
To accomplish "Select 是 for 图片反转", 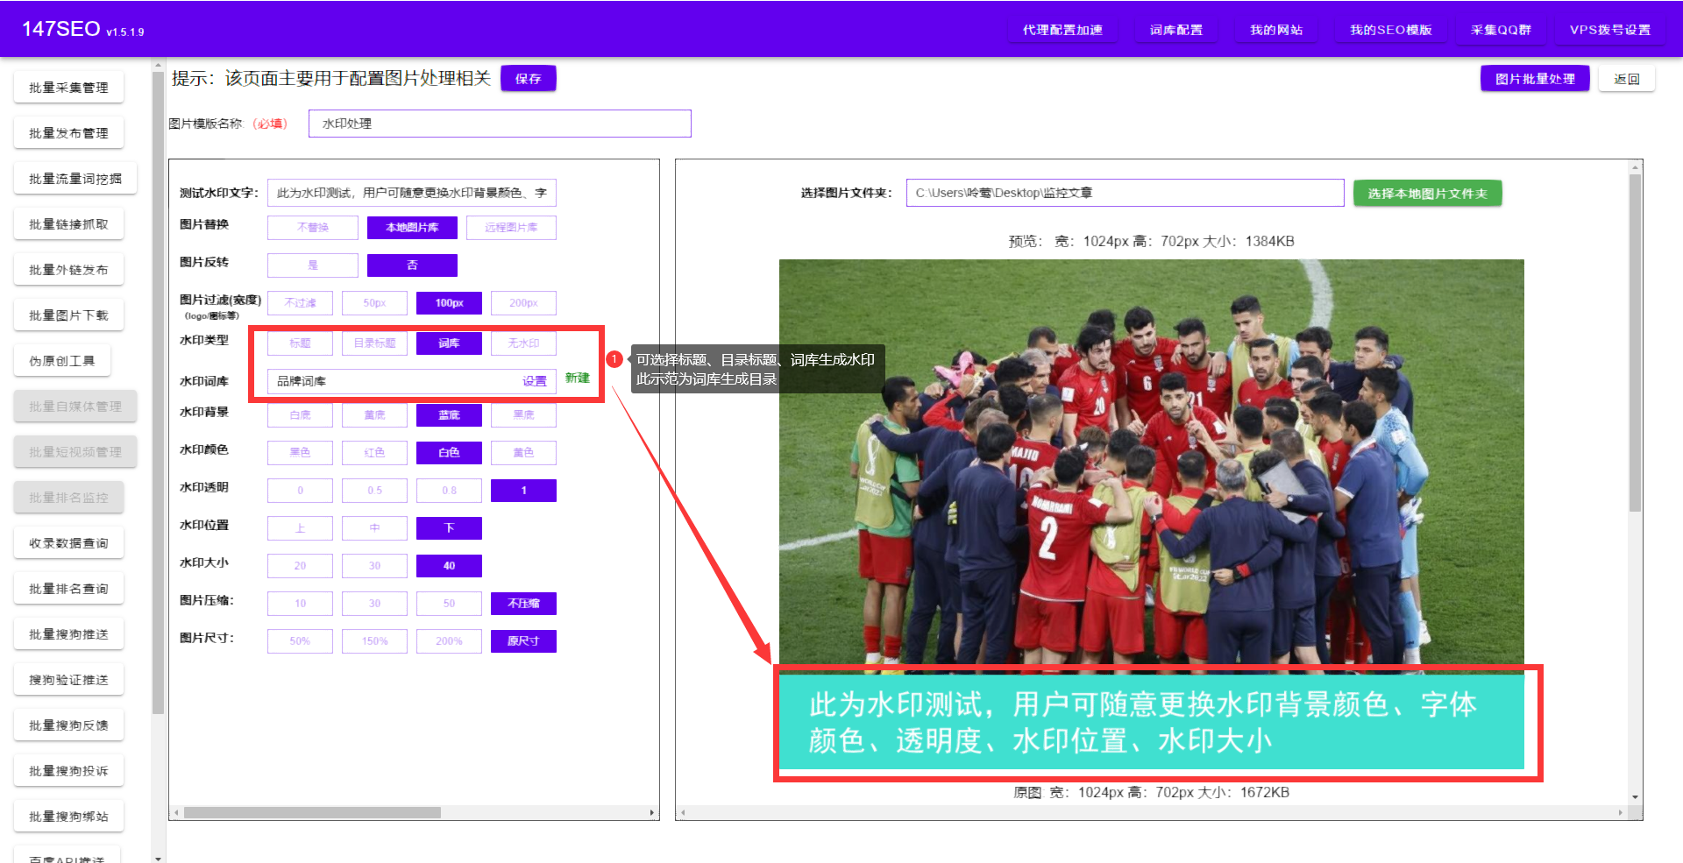I will tap(313, 265).
